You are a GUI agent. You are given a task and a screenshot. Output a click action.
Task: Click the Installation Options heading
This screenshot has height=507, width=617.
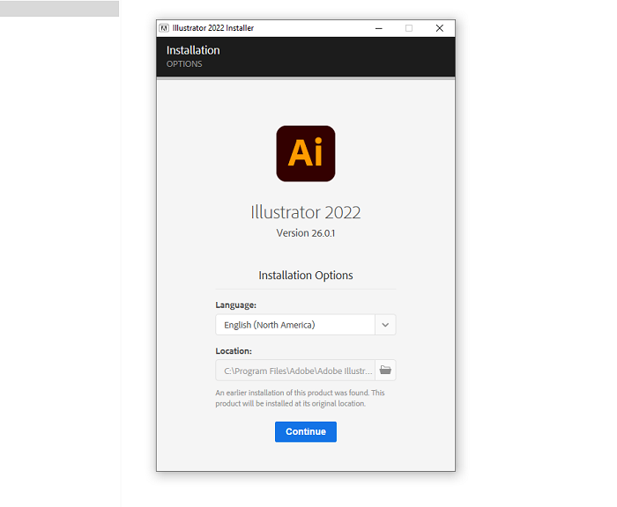click(x=305, y=276)
